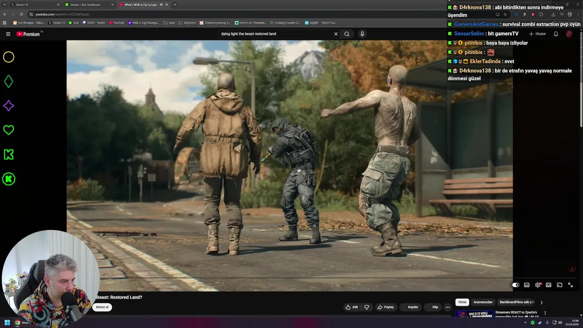
Task: Click Abone ol subscribe button
Action: pos(102,307)
